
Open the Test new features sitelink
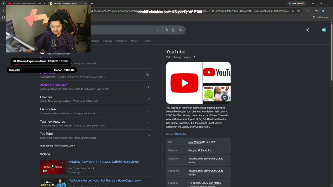pos(53,122)
